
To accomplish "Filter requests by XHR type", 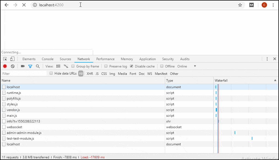I will (x=90, y=74).
